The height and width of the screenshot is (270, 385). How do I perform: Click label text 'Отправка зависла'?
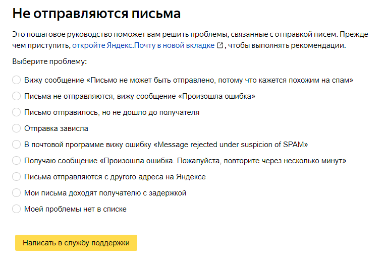[x=56, y=128]
